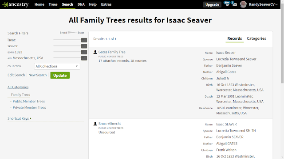The height and width of the screenshot is (159, 284).
Task: Click the person icon beside Bruce Albrecht
Action: click(95, 124)
